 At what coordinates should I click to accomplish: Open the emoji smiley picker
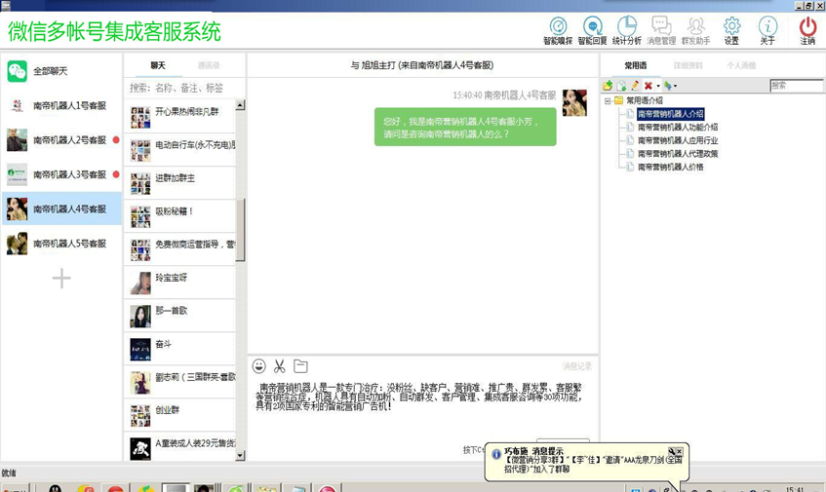click(258, 365)
